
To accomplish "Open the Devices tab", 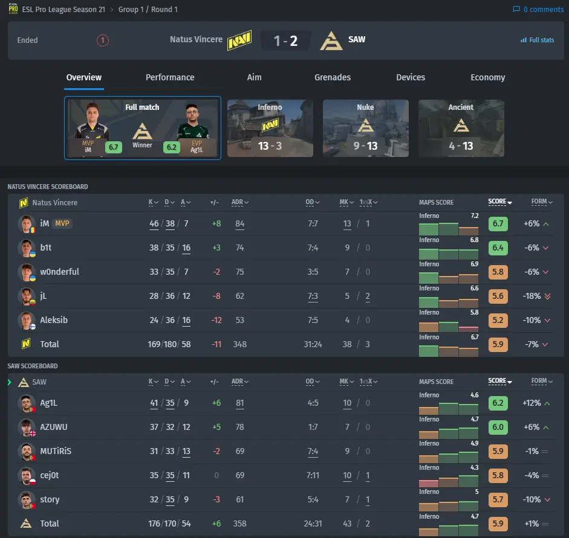I will (411, 77).
